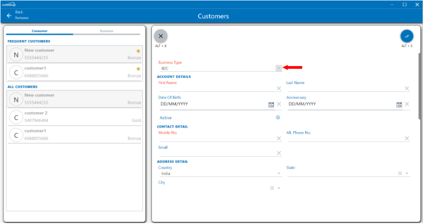Cancel the form with the X button
423x224 pixels.
(160, 36)
